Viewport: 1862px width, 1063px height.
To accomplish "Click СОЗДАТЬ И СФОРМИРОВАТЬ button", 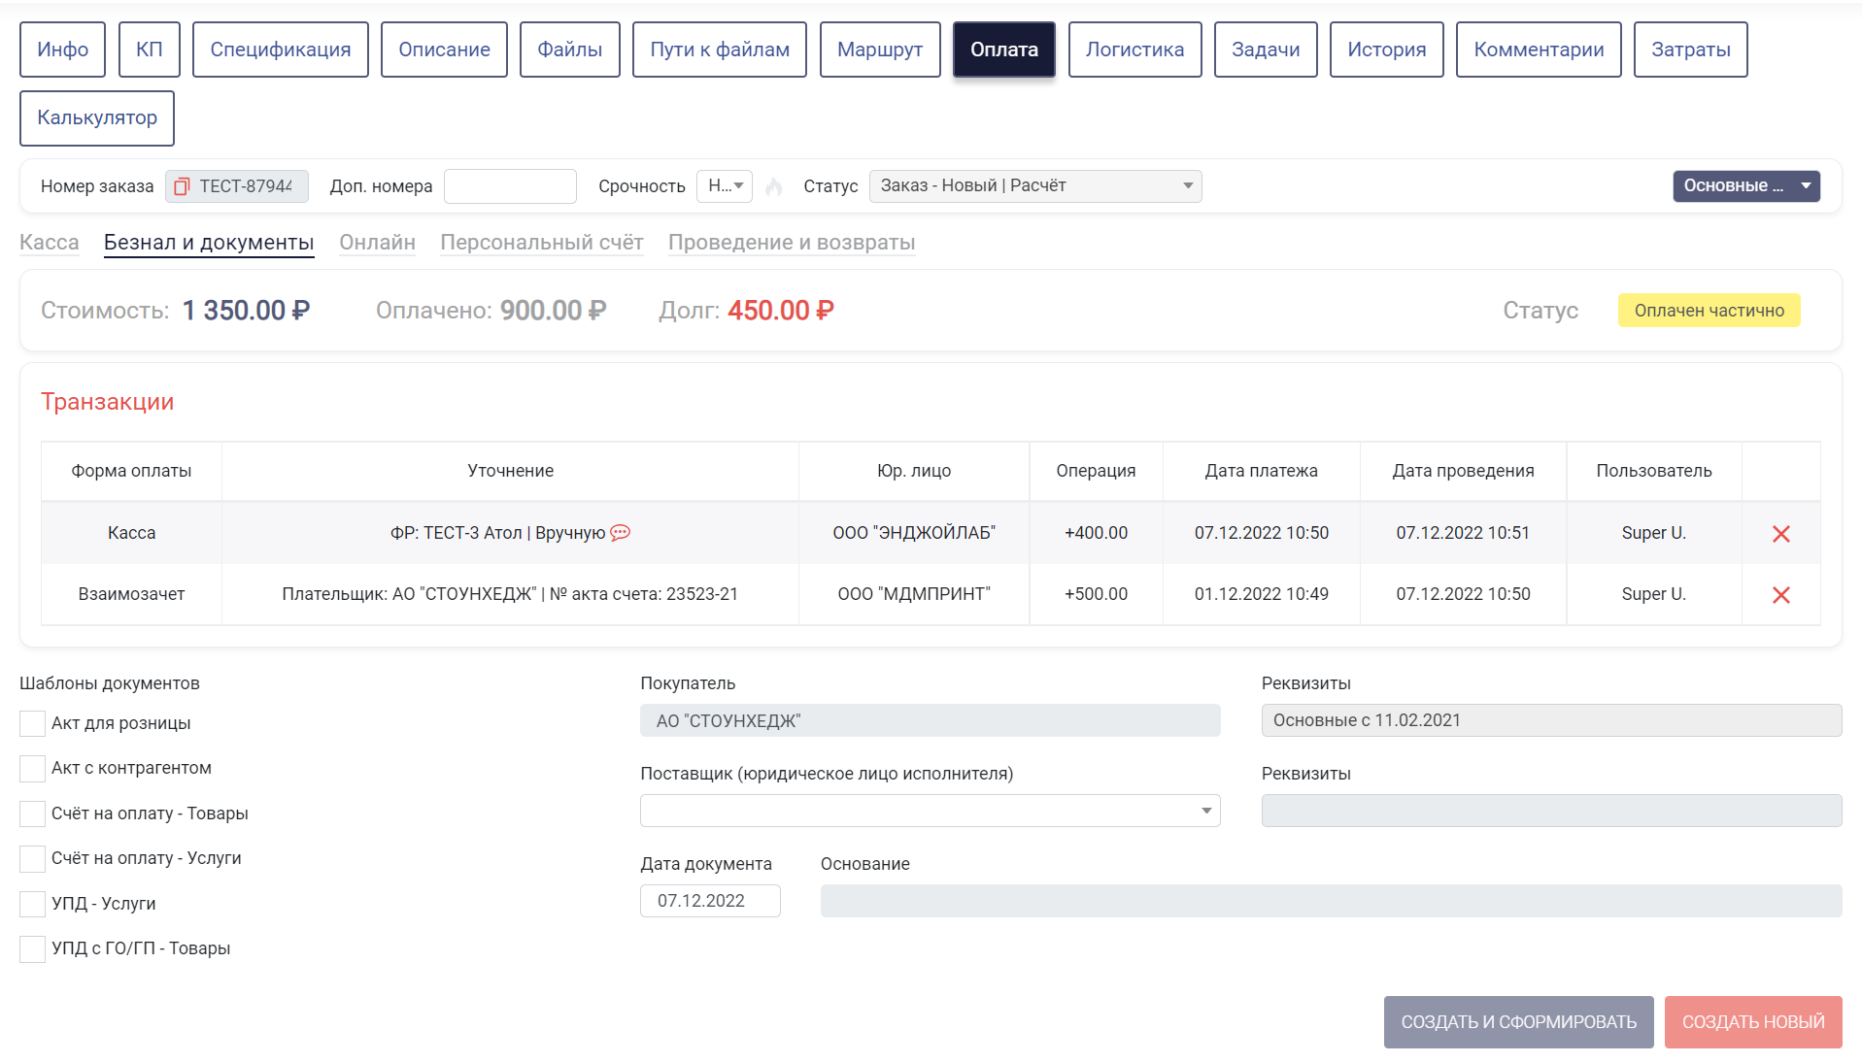I will pyautogui.click(x=1518, y=1022).
